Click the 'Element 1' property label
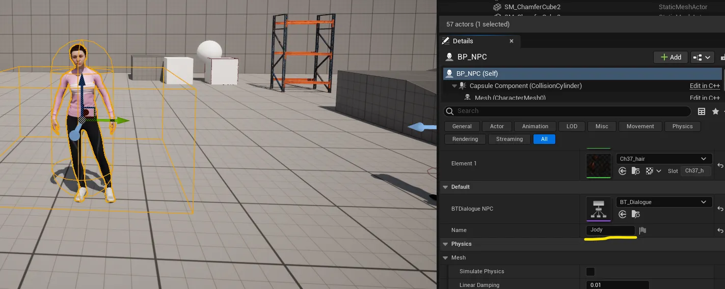This screenshot has width=725, height=289. click(x=464, y=163)
